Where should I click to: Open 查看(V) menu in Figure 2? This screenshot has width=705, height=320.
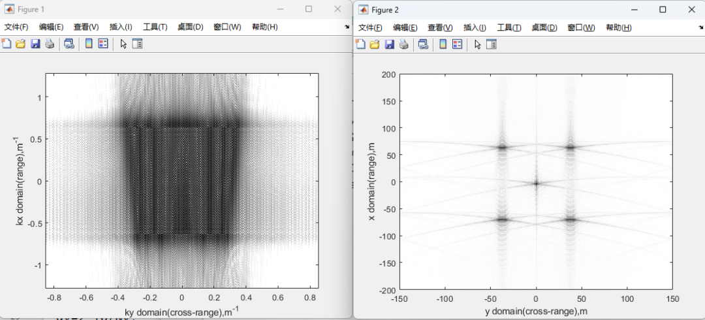coord(440,28)
